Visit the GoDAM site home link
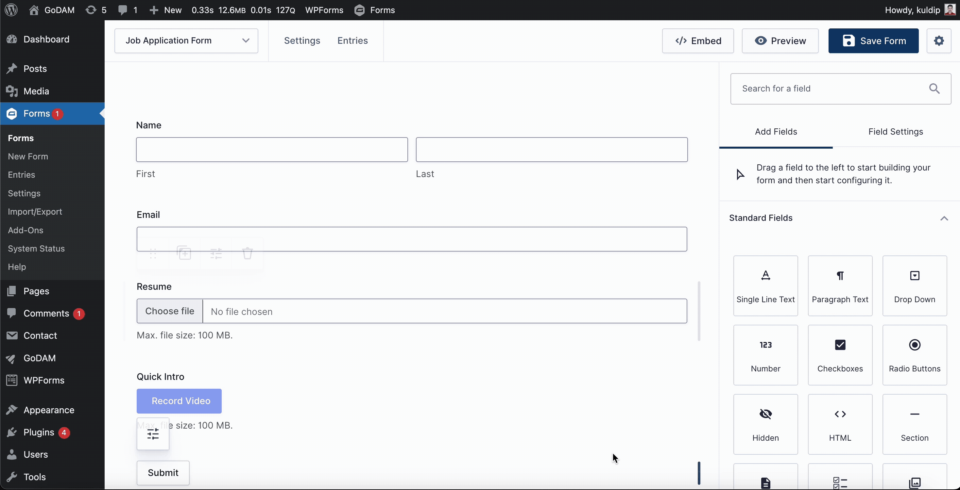Screen dimensions: 960x490 click(52, 10)
